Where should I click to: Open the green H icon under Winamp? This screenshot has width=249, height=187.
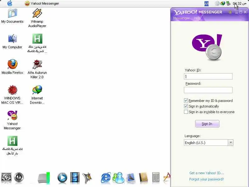[x=37, y=39]
